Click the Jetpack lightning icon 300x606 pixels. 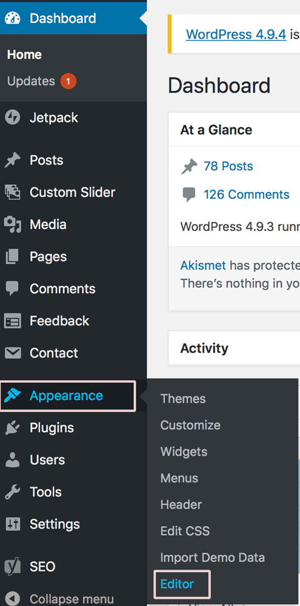point(13,118)
